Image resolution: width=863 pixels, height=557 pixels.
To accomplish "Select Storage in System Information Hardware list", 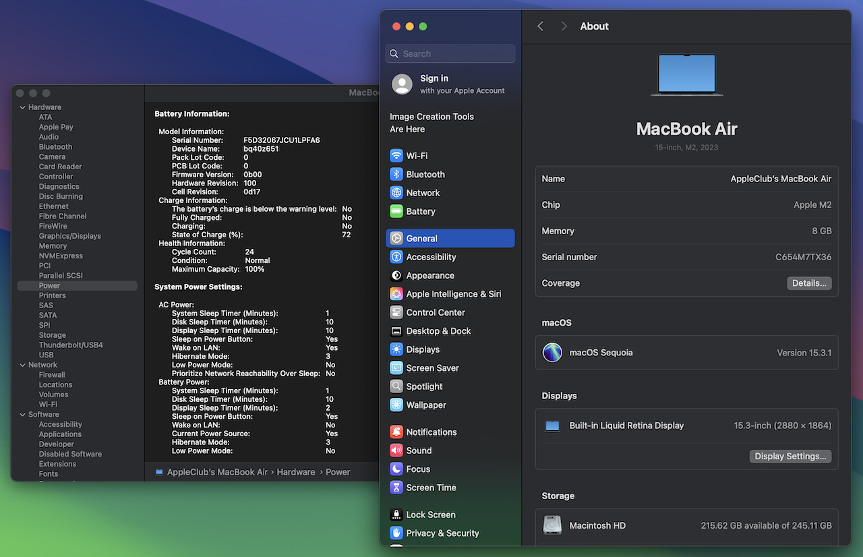I will click(52, 335).
